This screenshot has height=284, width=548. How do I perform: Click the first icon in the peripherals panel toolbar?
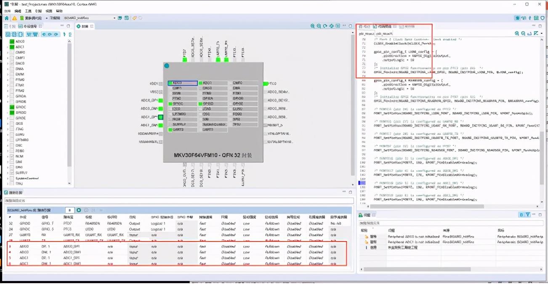8,34
